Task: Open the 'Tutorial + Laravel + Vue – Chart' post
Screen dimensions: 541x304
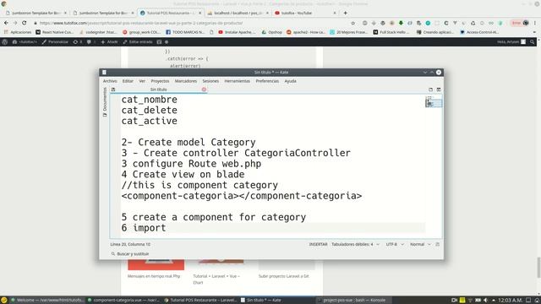Action: [216, 280]
